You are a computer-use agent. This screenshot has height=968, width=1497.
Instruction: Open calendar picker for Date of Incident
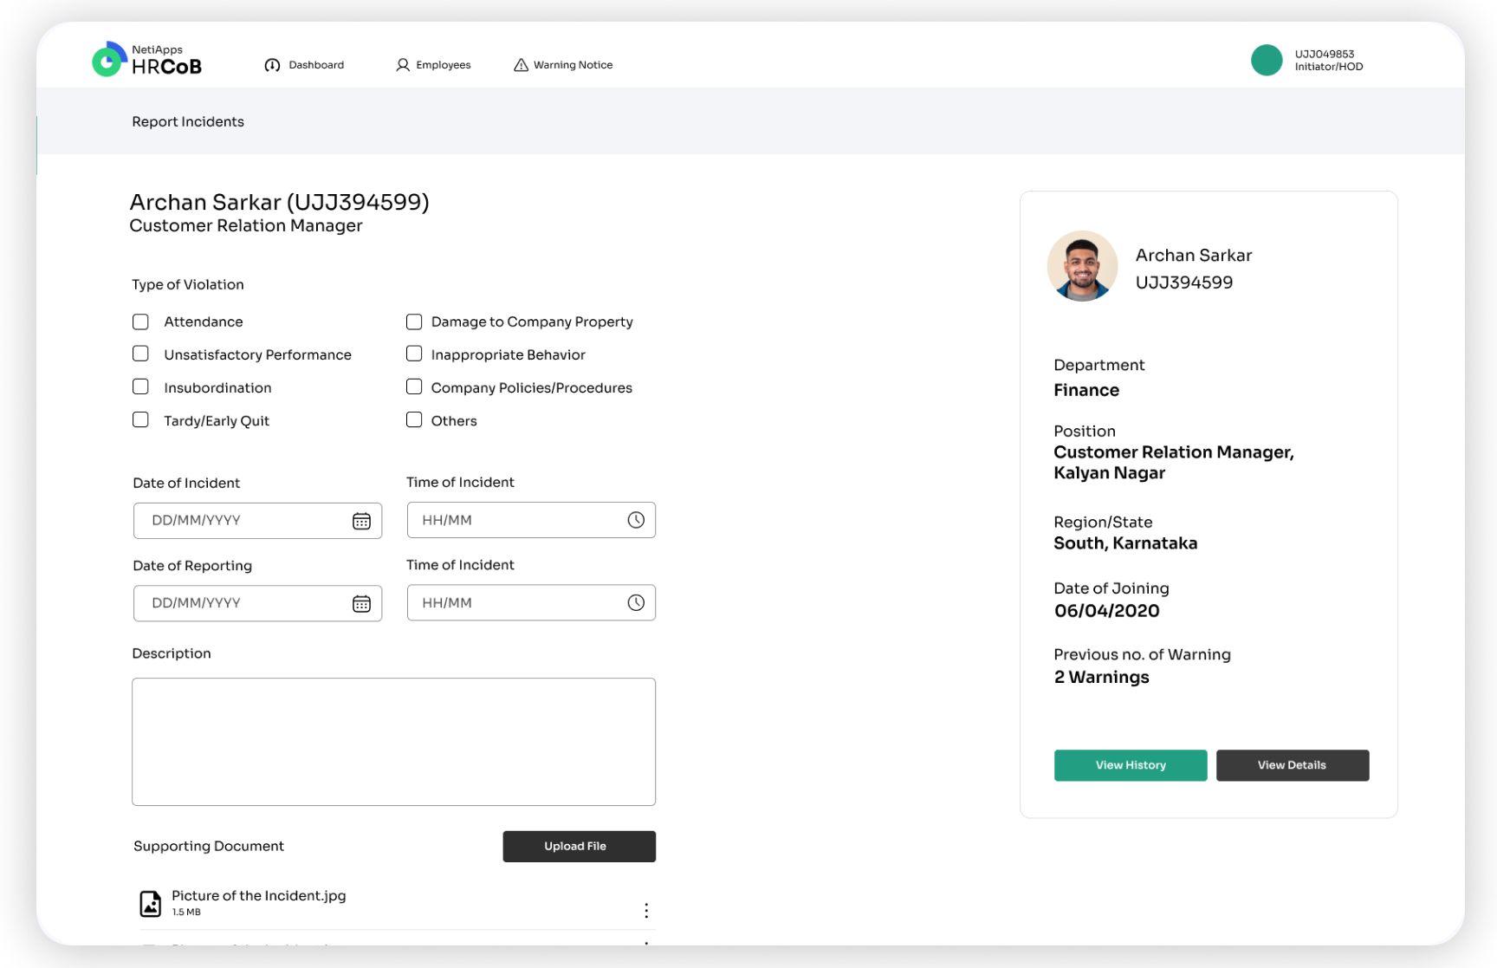363,520
